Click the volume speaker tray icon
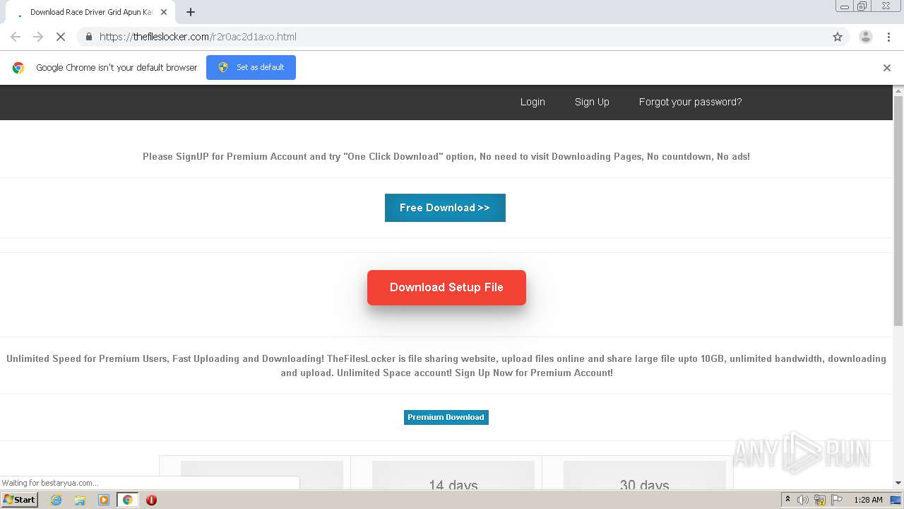Screen dimensions: 904x509 tap(803, 500)
